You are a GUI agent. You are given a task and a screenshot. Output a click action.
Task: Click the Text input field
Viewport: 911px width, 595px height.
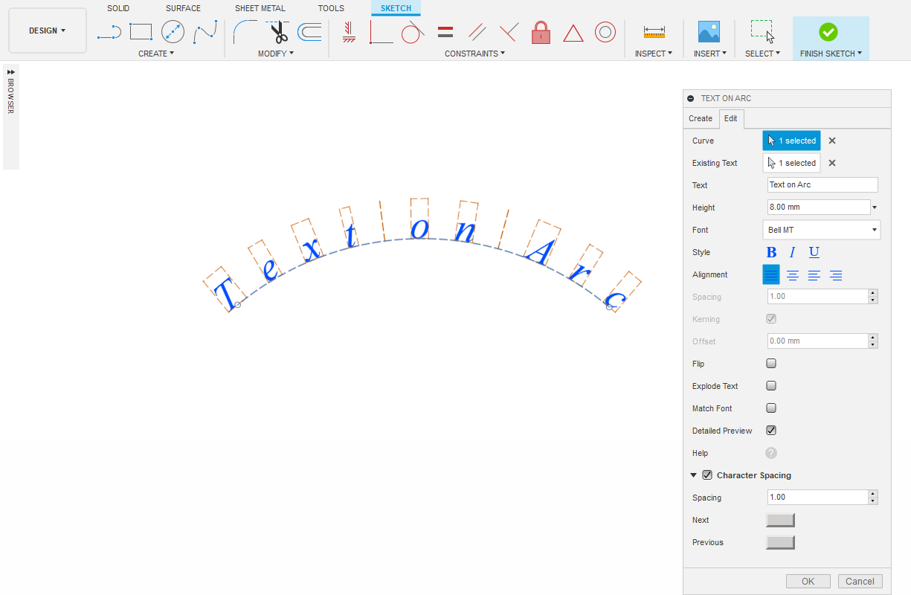coord(823,185)
